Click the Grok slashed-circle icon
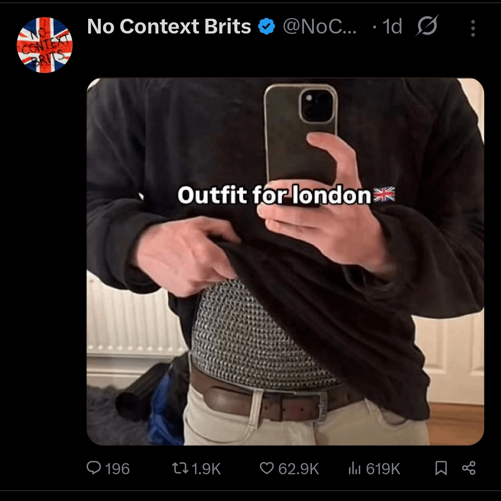501x501 pixels. 427,26
